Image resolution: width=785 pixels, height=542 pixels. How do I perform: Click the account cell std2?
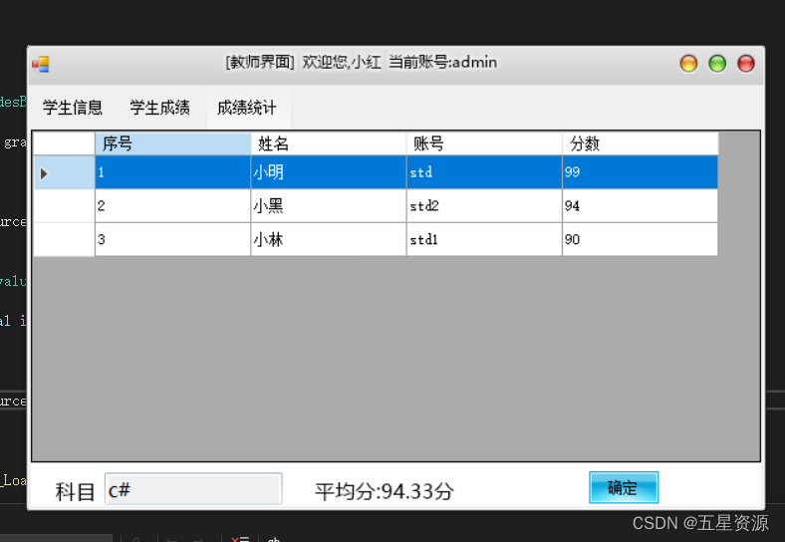484,206
